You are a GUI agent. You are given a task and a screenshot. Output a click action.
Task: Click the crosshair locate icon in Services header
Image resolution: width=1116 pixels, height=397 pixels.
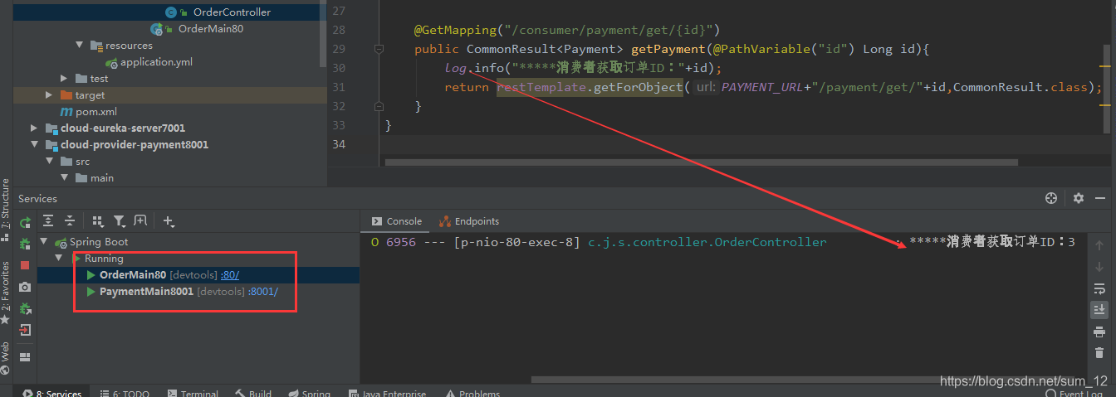pos(1051,198)
